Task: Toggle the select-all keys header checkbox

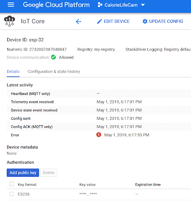Action: coord(11,184)
